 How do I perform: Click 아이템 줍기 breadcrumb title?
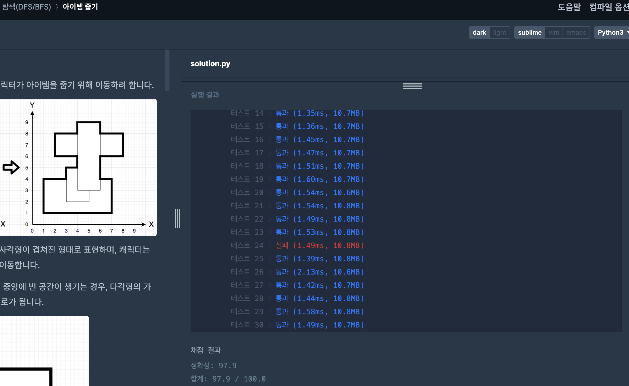coord(80,7)
